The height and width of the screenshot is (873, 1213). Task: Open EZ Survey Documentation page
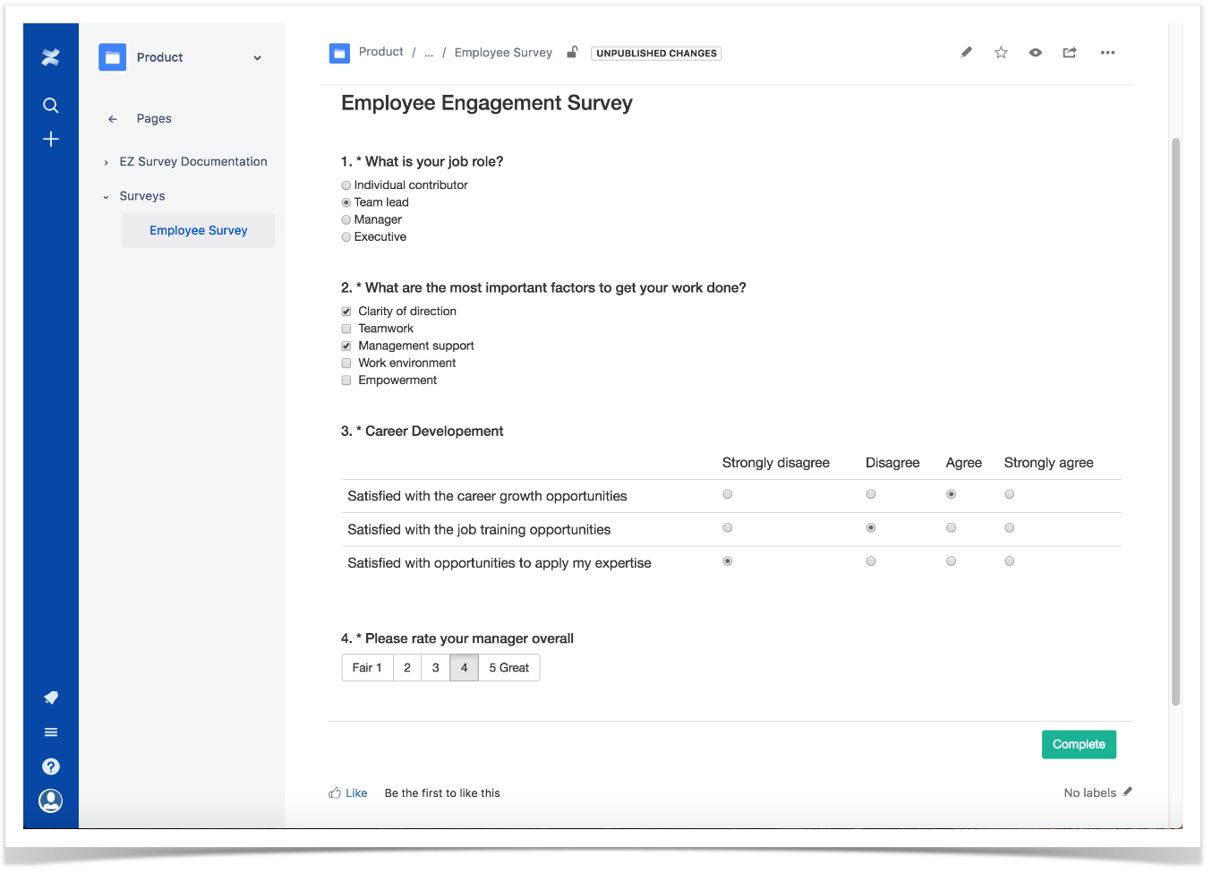193,162
